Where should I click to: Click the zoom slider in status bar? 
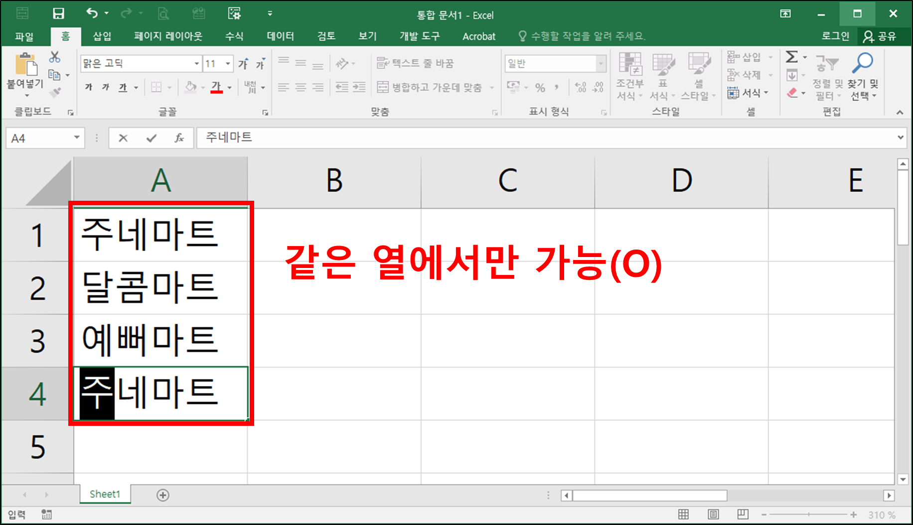[808, 515]
